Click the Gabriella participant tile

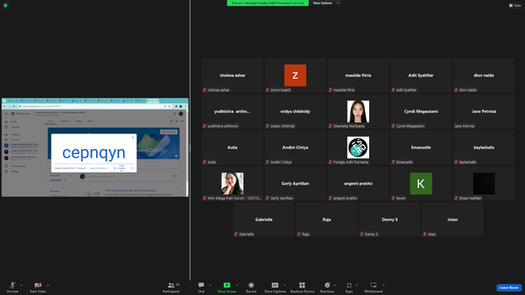pyautogui.click(x=264, y=220)
